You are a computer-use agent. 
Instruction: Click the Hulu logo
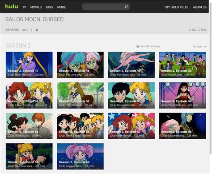click(x=12, y=7)
